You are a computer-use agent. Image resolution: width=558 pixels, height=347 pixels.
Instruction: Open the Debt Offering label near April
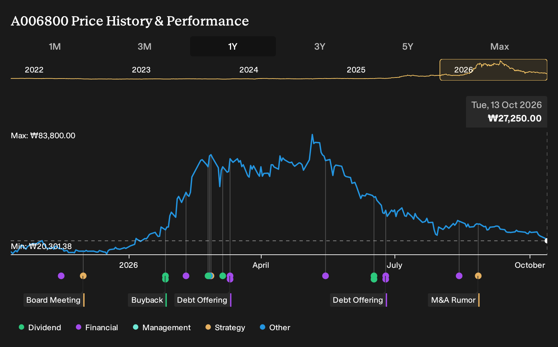click(203, 300)
